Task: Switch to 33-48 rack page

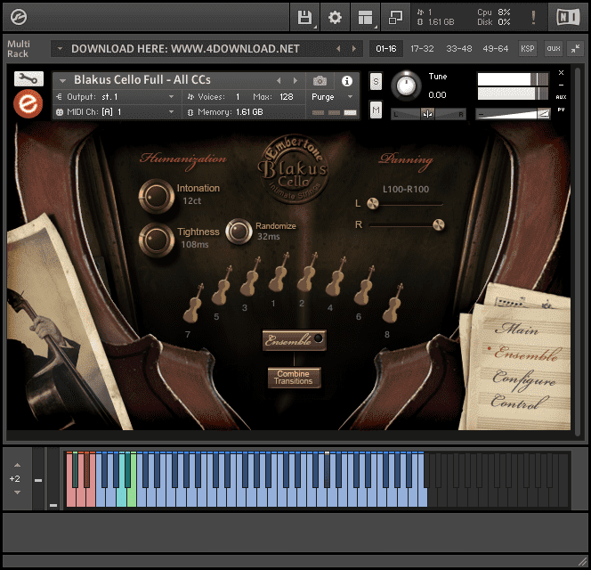Action: tap(458, 49)
